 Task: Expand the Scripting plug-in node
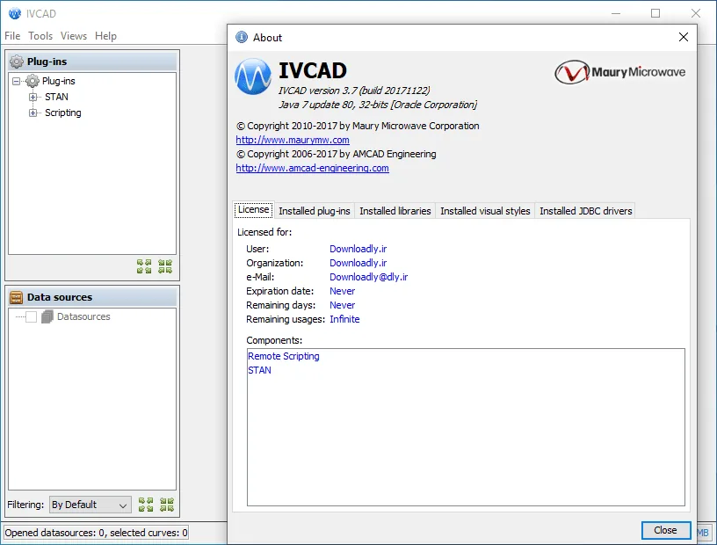(33, 113)
